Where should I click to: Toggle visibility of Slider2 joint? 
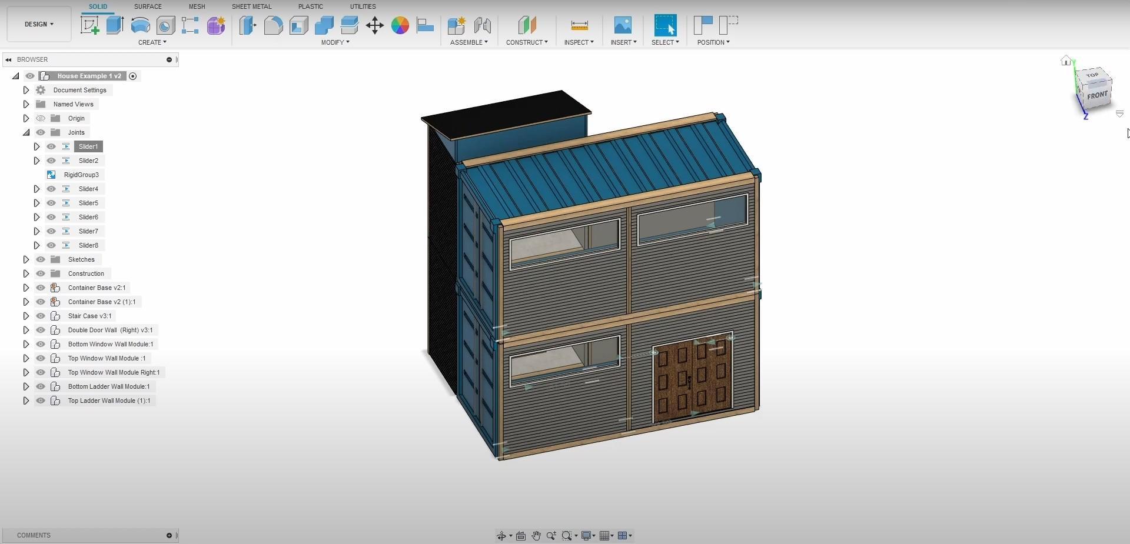point(51,161)
